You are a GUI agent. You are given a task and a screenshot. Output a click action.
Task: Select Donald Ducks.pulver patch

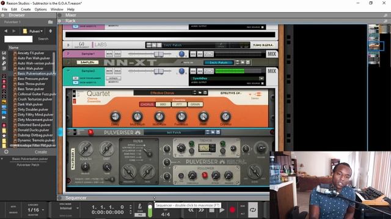(34, 130)
